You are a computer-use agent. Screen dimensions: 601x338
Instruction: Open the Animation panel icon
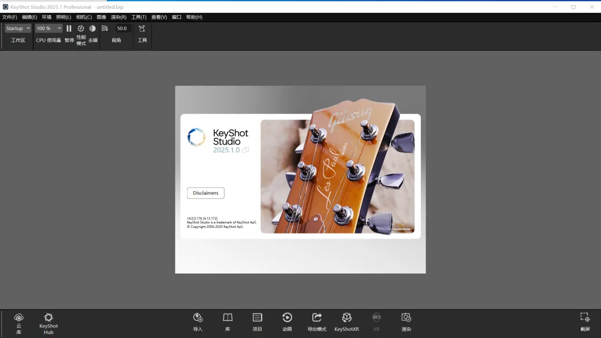coord(287,317)
